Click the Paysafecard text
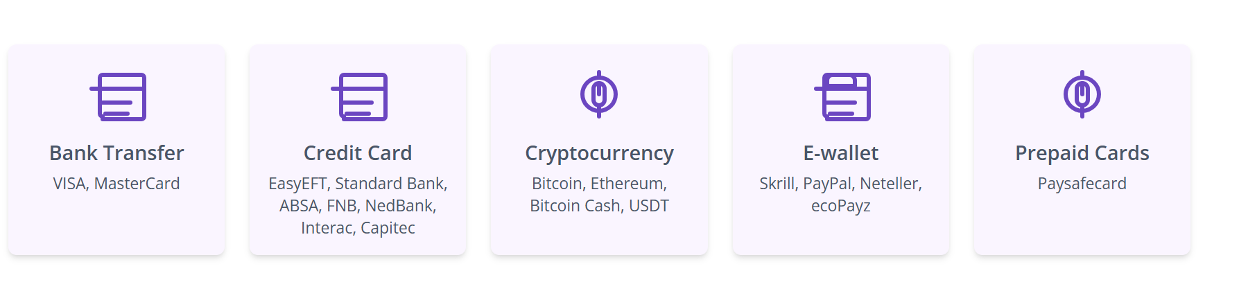 (x=1082, y=184)
